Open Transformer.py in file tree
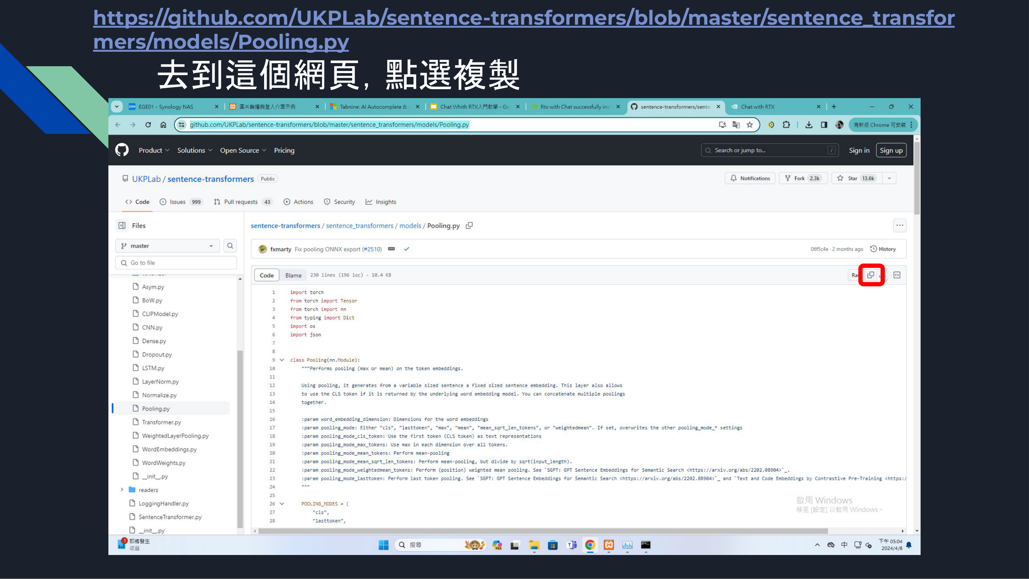This screenshot has height=579, width=1029. [x=161, y=422]
